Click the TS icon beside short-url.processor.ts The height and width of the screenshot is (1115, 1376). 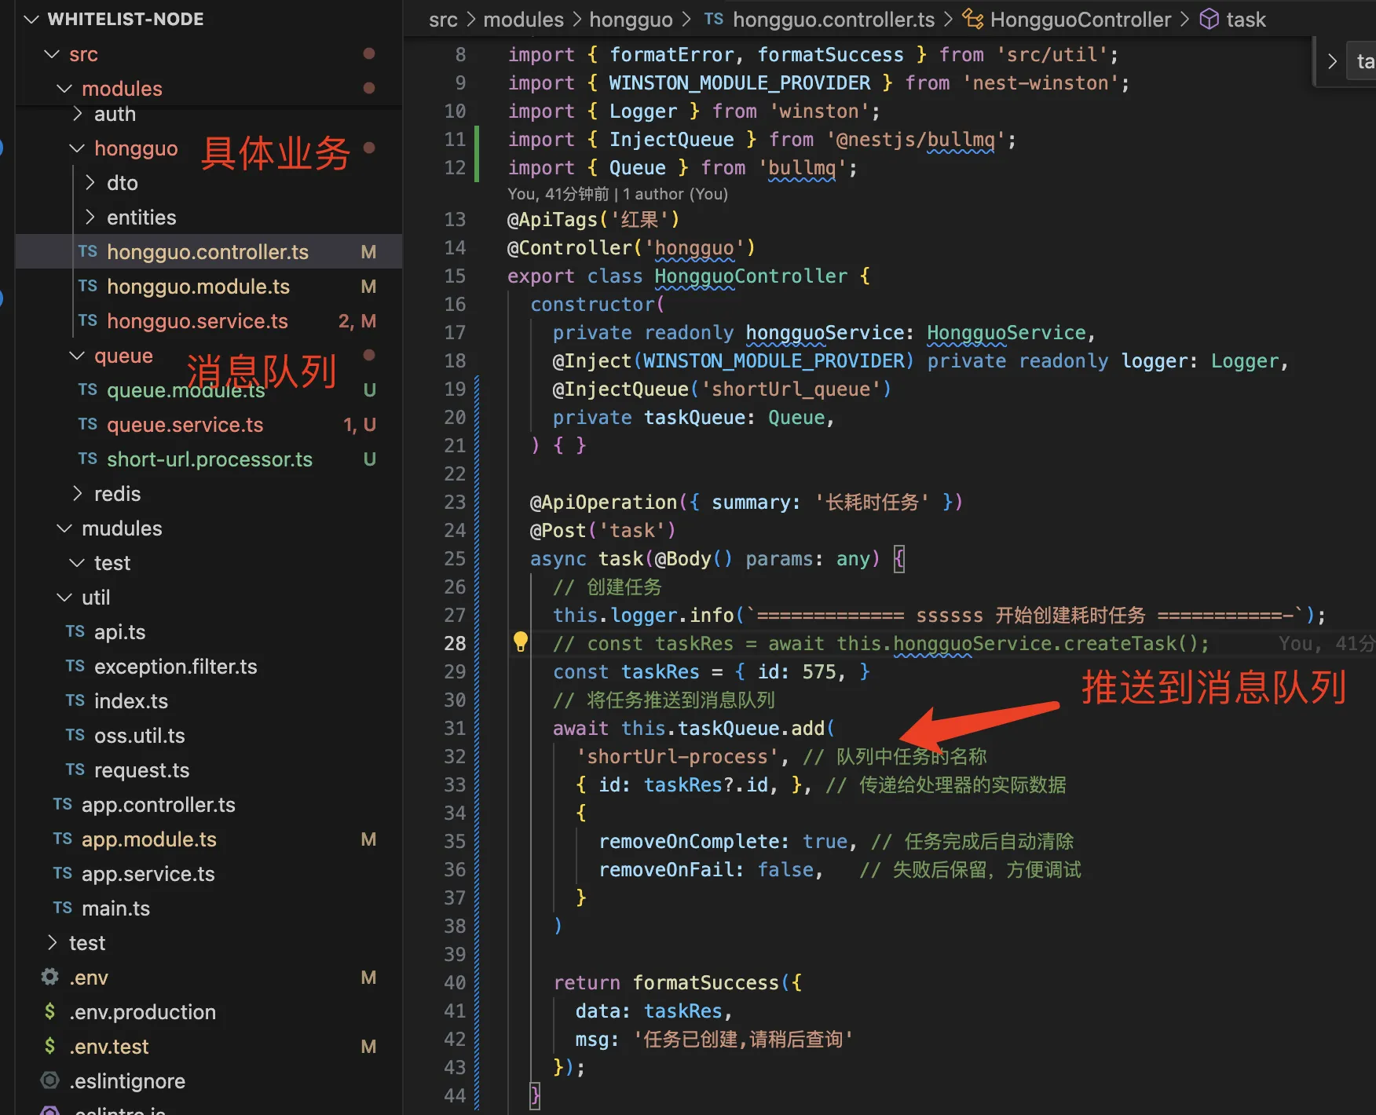click(87, 459)
